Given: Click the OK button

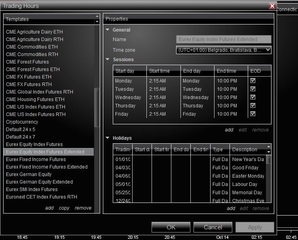Looking at the screenshot, I should [171, 227].
